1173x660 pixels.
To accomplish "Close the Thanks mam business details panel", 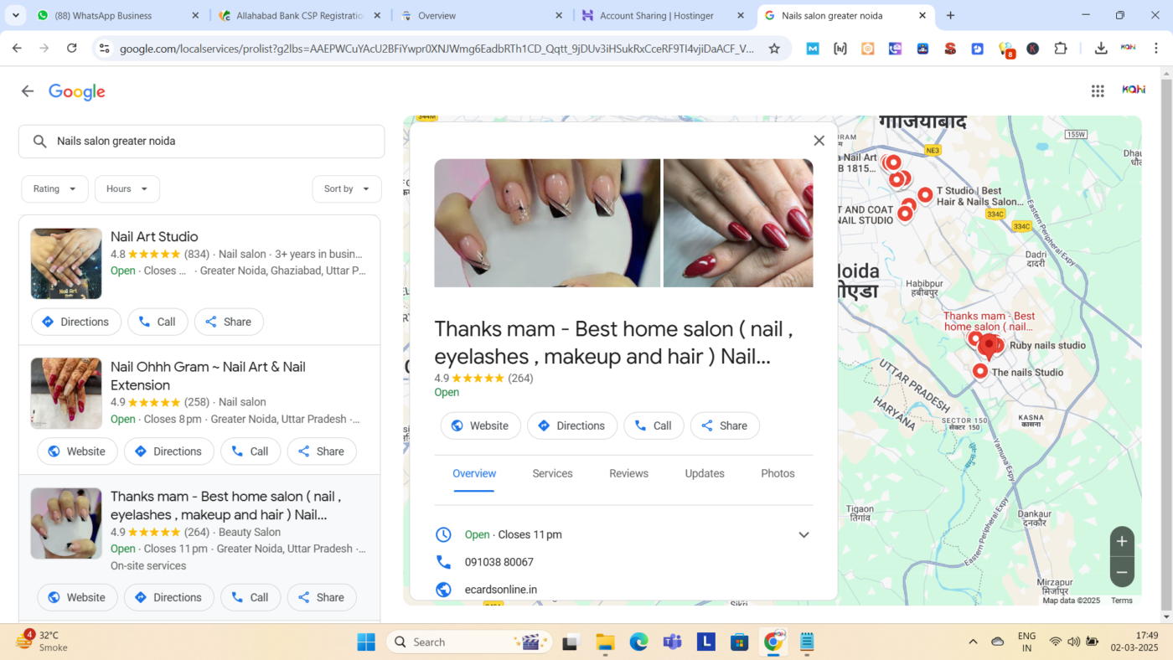I will click(x=819, y=141).
